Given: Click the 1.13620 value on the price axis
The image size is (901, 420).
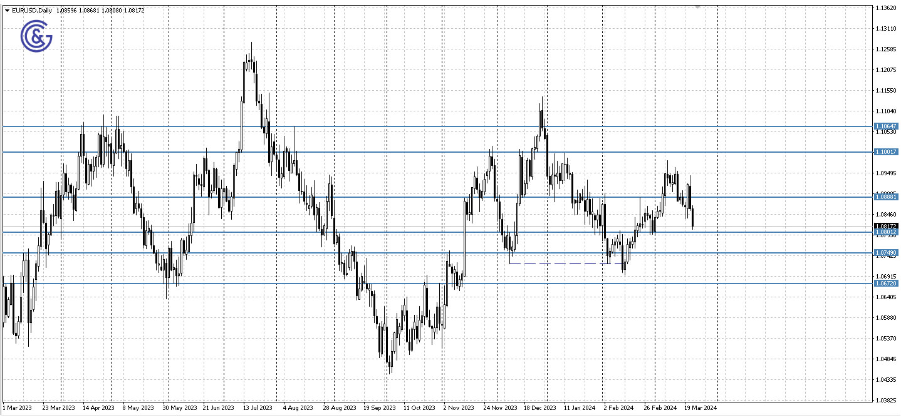Looking at the screenshot, I should click(885, 6).
